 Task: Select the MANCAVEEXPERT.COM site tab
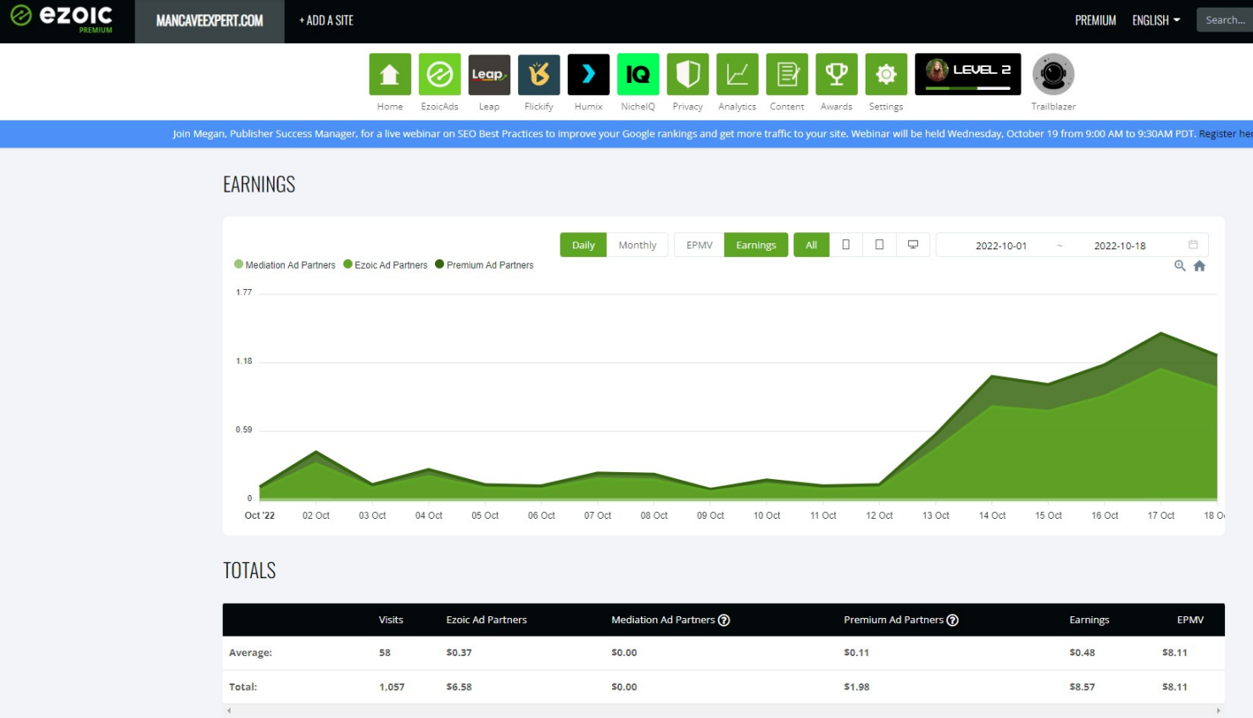pyautogui.click(x=209, y=20)
